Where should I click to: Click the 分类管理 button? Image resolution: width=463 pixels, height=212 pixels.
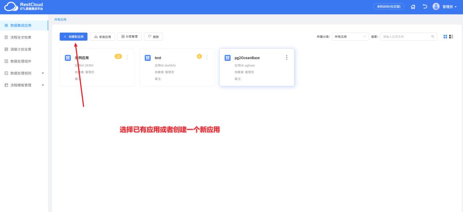(129, 37)
